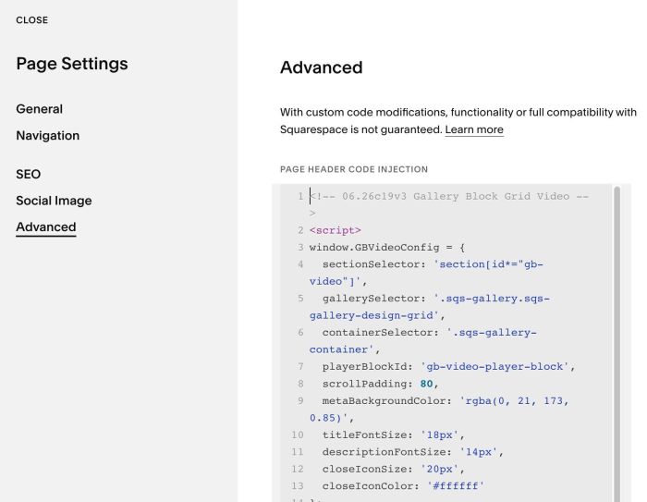Click the closeIconColor '#ffffff' value
The image size is (647, 502).
455,486
